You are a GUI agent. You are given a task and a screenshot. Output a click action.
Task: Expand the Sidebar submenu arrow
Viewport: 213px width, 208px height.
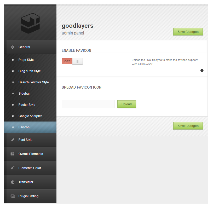tap(13, 94)
